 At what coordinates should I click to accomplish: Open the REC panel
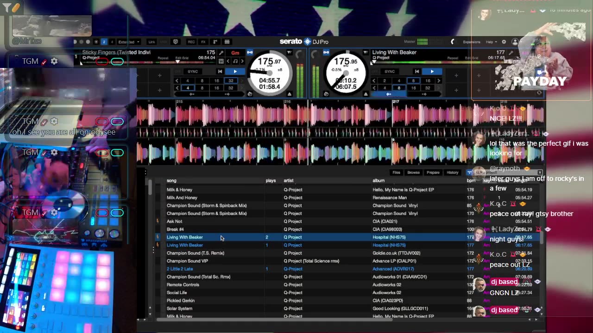tap(191, 42)
